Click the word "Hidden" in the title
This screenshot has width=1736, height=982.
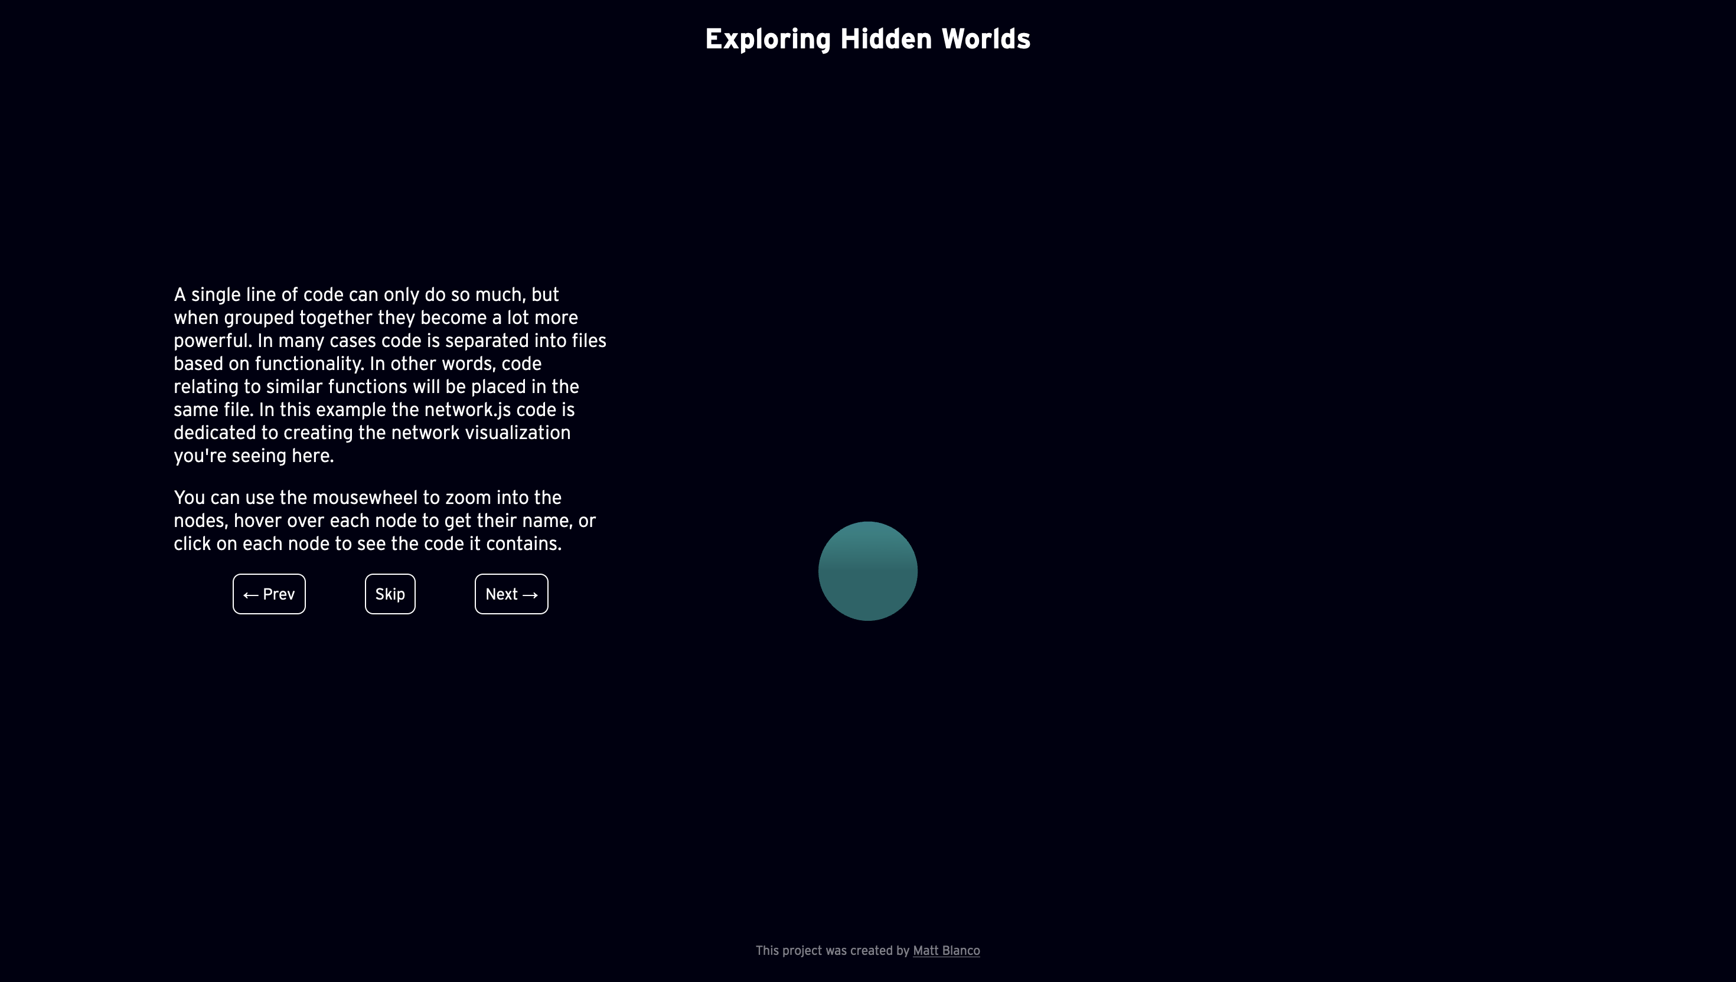coord(885,38)
